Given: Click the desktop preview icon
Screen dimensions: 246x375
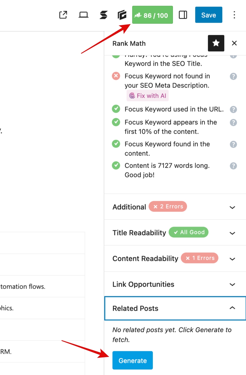Looking at the screenshot, I should coord(84,15).
